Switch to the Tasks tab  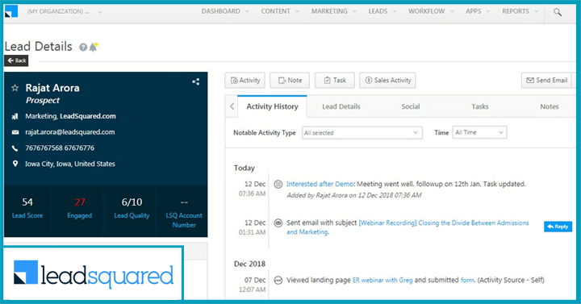480,106
